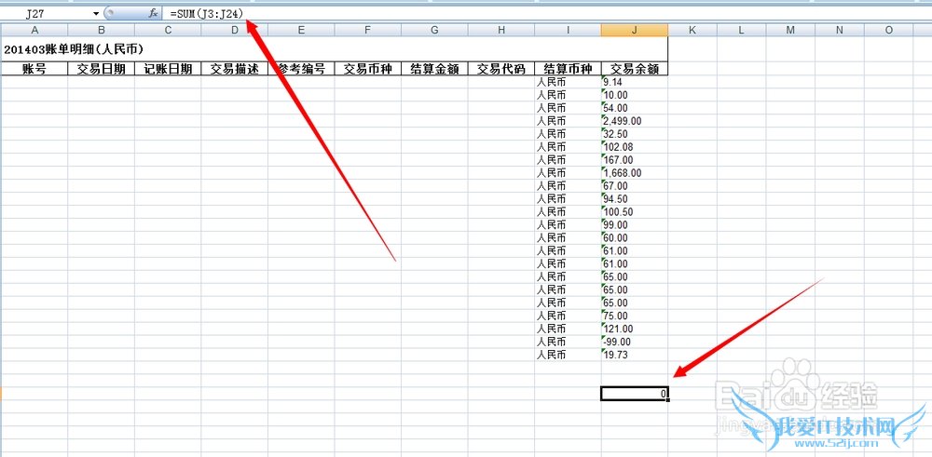The image size is (932, 457).
Task: Click the 记账日期 header cell
Action: [168, 69]
